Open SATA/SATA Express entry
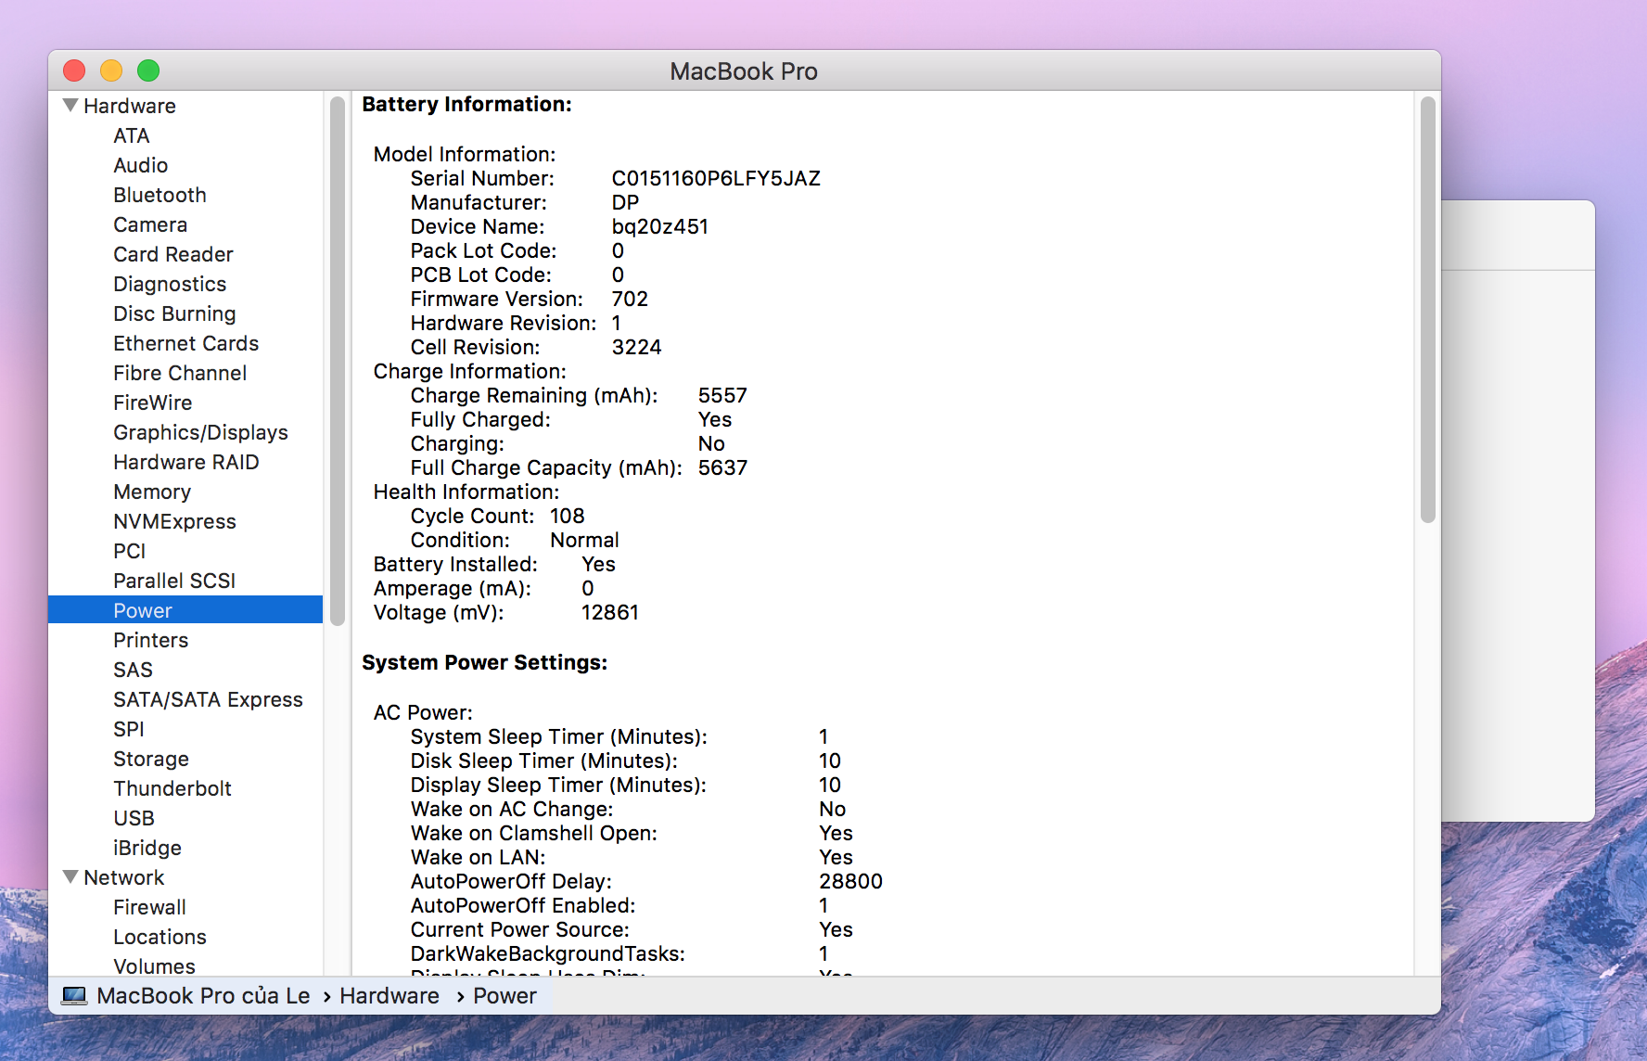 coord(208,699)
